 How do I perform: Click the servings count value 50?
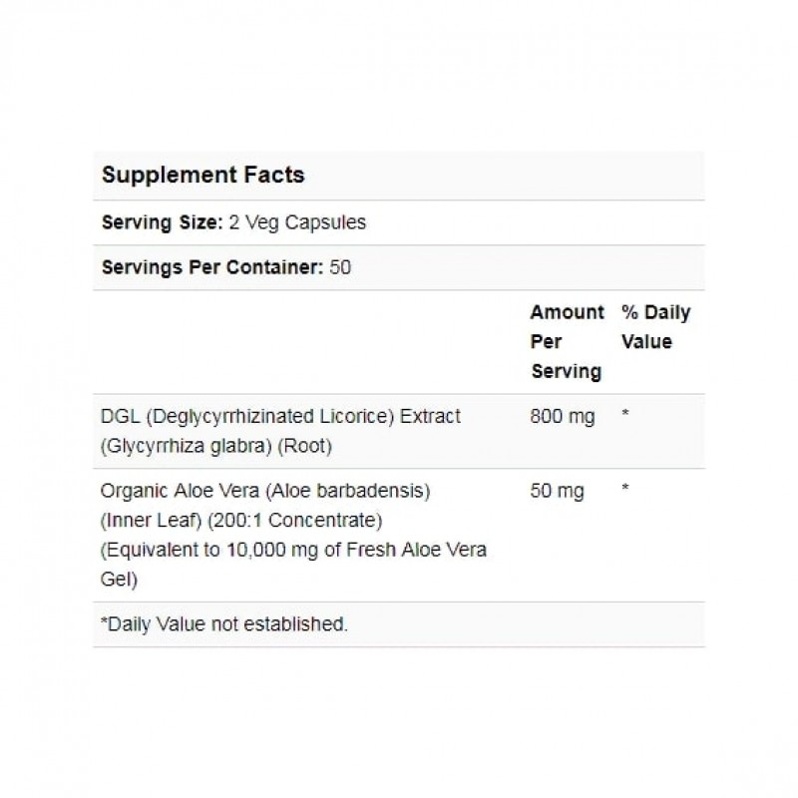[x=340, y=267]
